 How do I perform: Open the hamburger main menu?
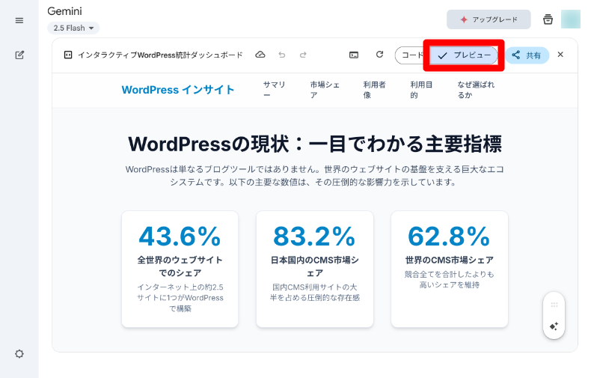(19, 20)
